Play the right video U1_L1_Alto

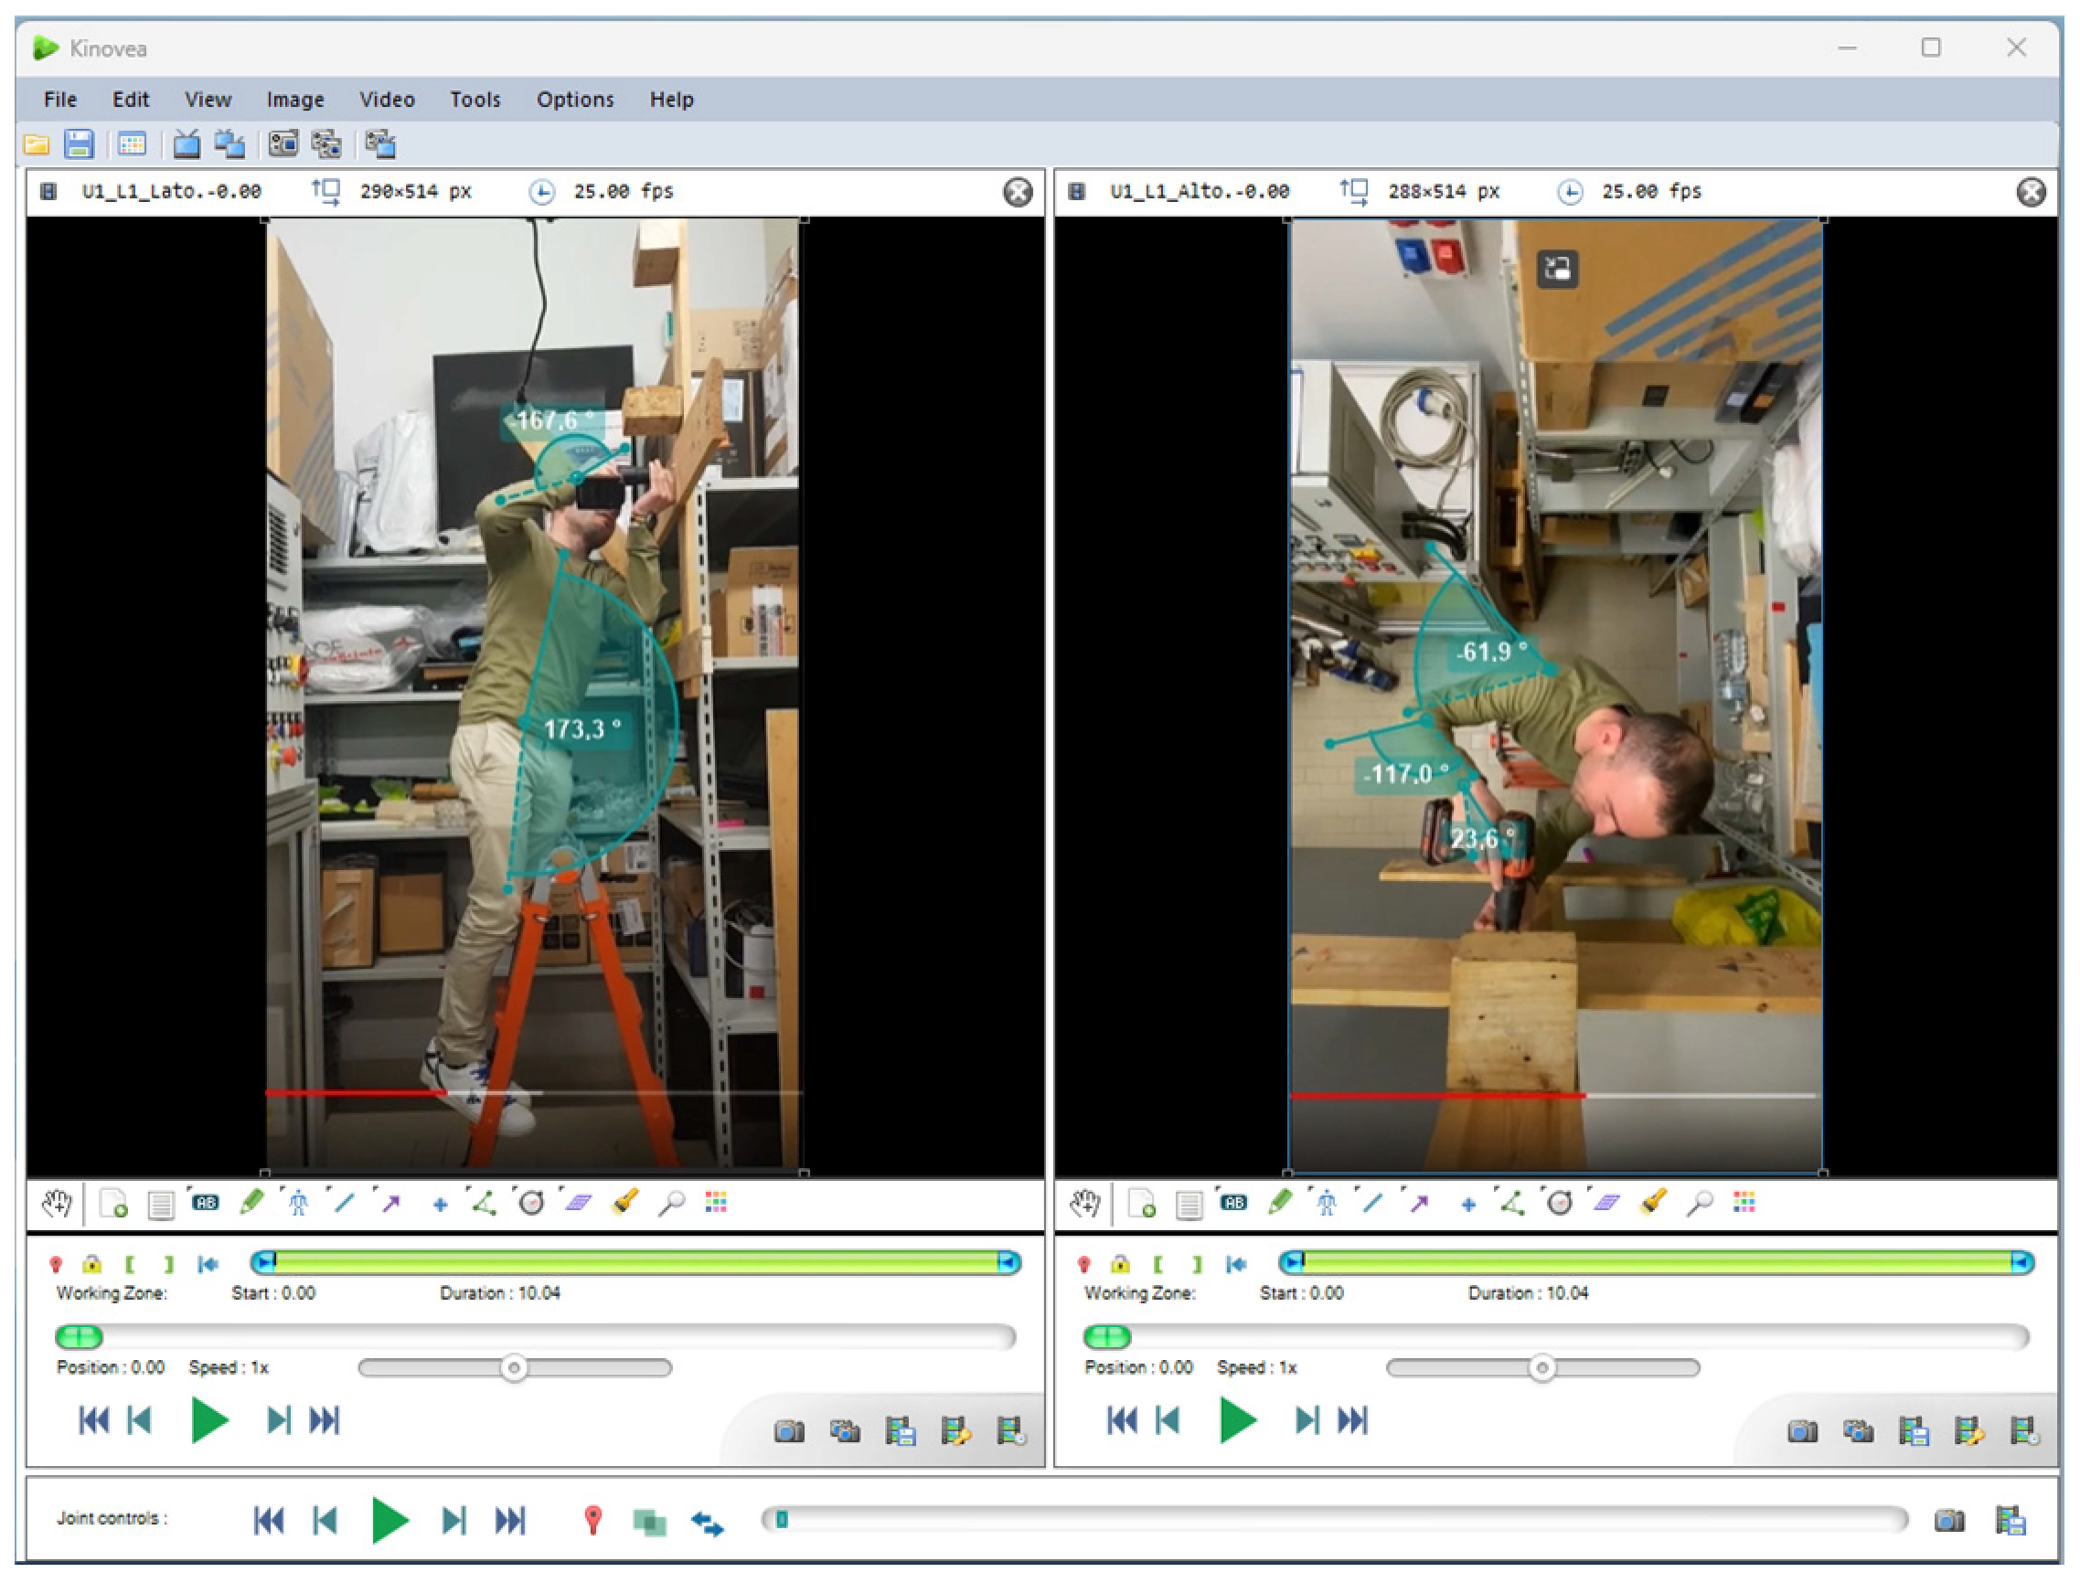[x=1237, y=1421]
